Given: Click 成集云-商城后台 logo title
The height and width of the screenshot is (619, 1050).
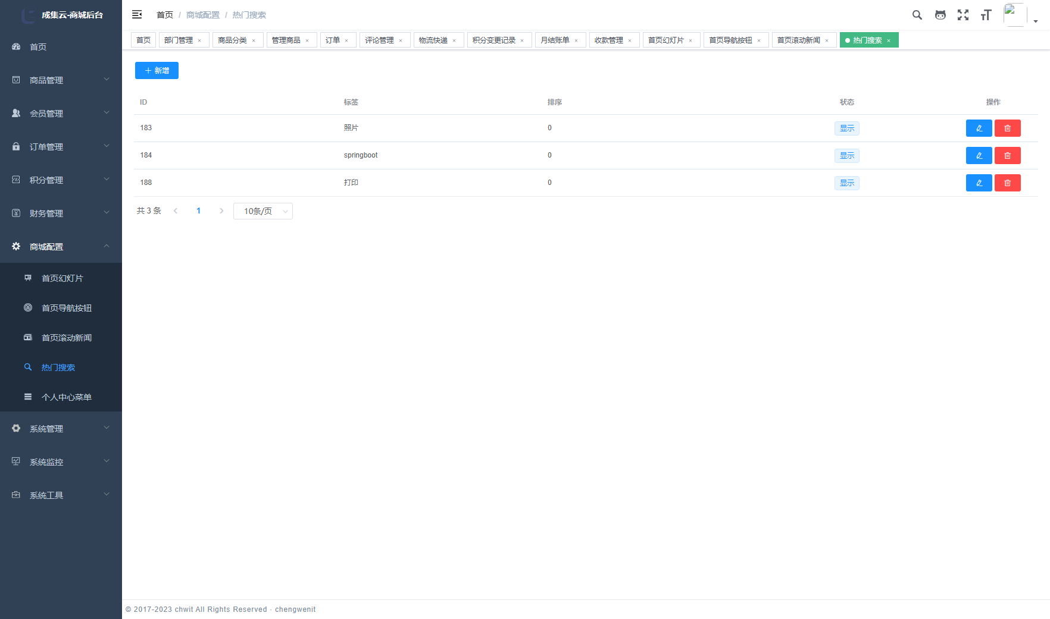Looking at the screenshot, I should tap(72, 15).
